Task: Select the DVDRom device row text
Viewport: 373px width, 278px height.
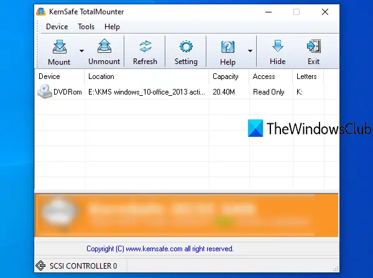Action: [x=68, y=92]
